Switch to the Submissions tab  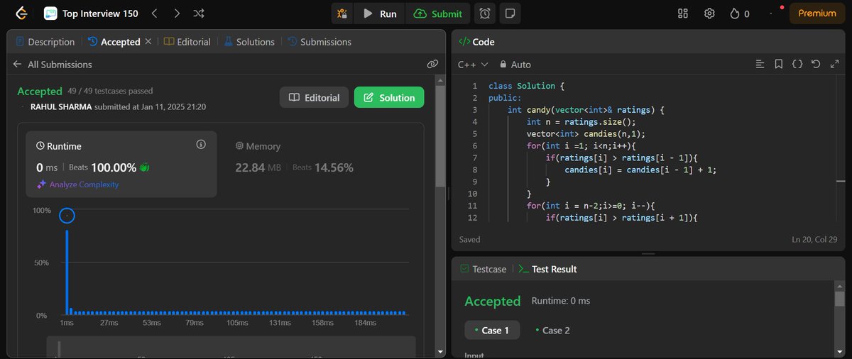pos(319,42)
